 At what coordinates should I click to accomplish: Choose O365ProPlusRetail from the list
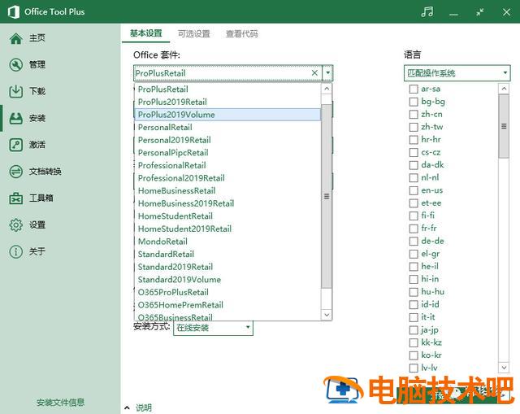point(227,292)
